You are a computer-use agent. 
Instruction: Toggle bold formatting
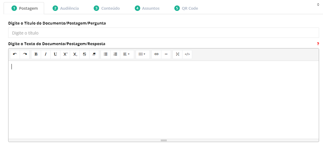(36, 54)
